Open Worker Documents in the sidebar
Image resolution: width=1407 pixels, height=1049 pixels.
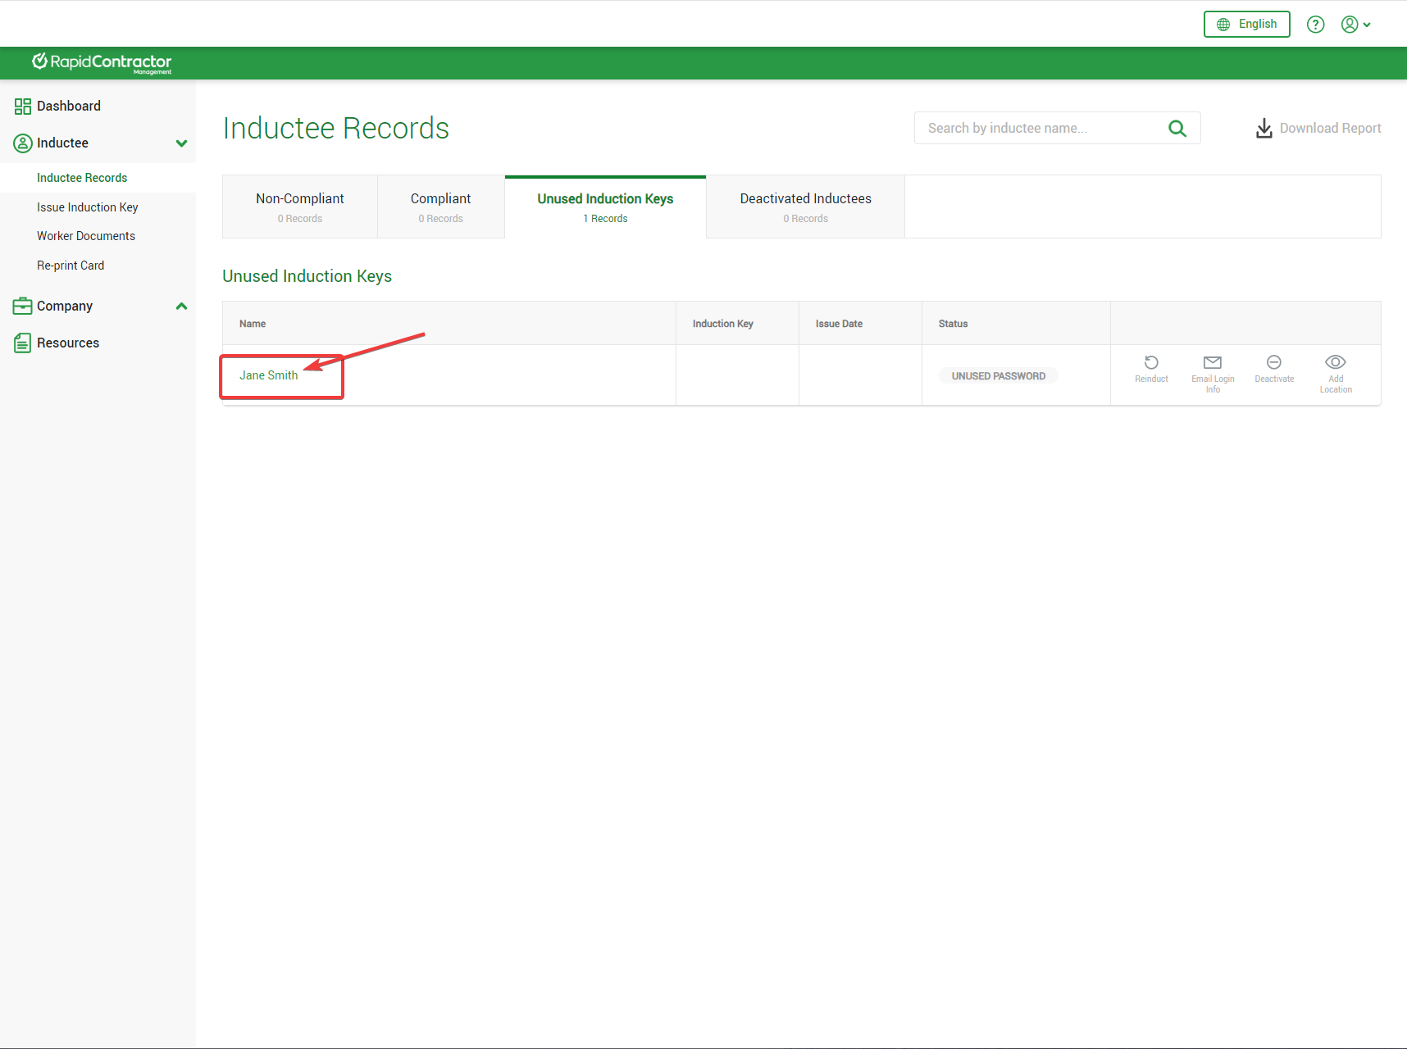tap(86, 236)
